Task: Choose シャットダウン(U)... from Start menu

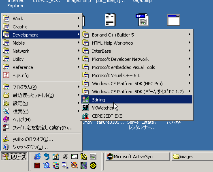Action: click(41, 147)
